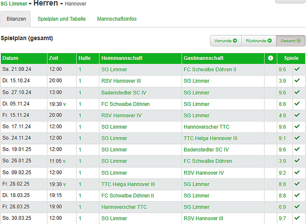Select the Vorrunde filter button
This screenshot has width=306, height=224.
(x=226, y=41)
